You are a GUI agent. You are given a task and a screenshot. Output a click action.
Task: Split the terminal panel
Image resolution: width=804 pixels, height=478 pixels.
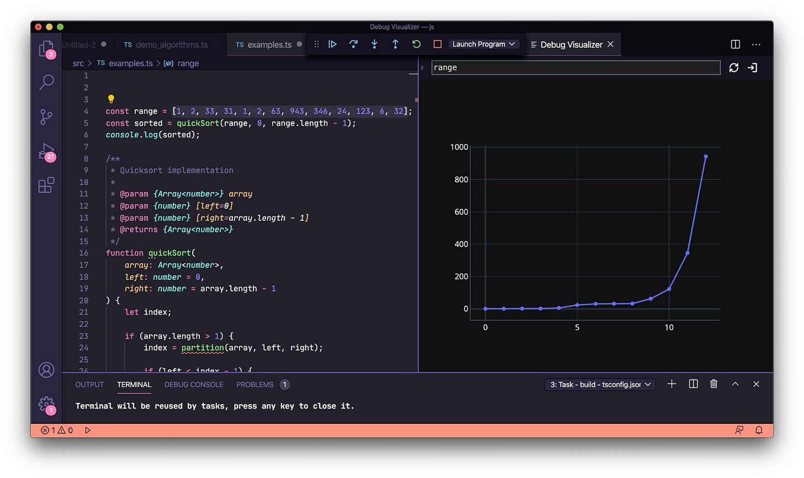tap(694, 384)
